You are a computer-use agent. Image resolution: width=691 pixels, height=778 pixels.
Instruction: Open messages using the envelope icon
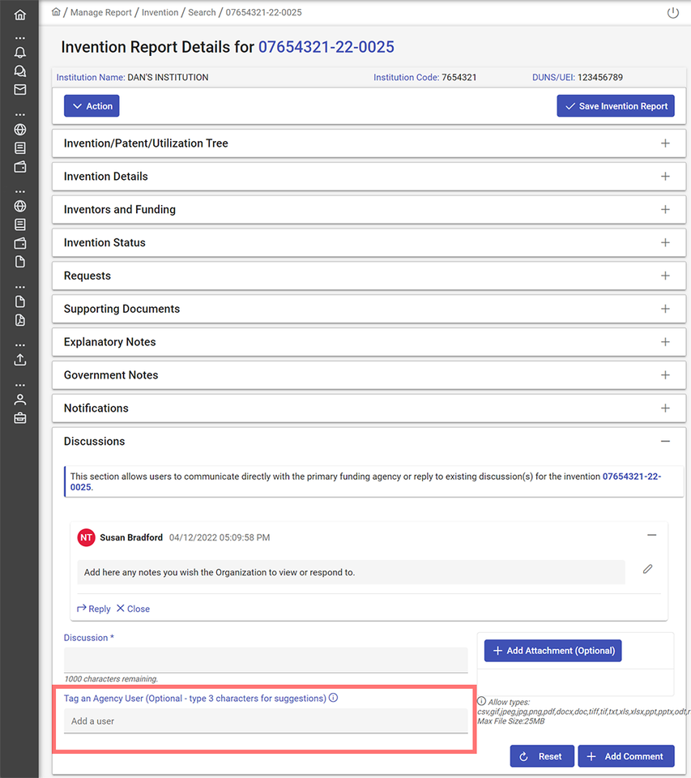19,89
